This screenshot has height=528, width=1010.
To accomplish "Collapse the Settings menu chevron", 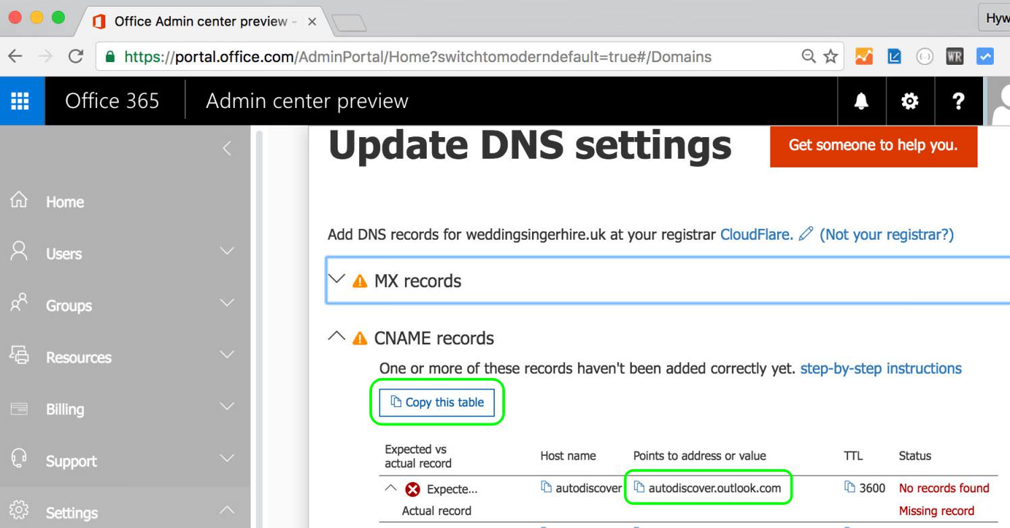I will [x=228, y=510].
